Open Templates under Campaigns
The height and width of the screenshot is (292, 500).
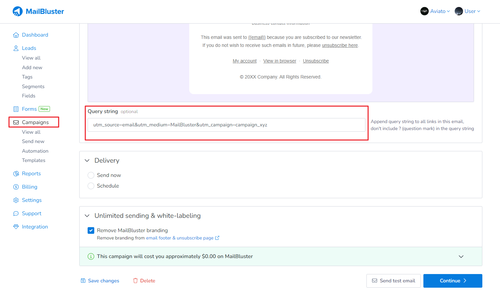34,160
